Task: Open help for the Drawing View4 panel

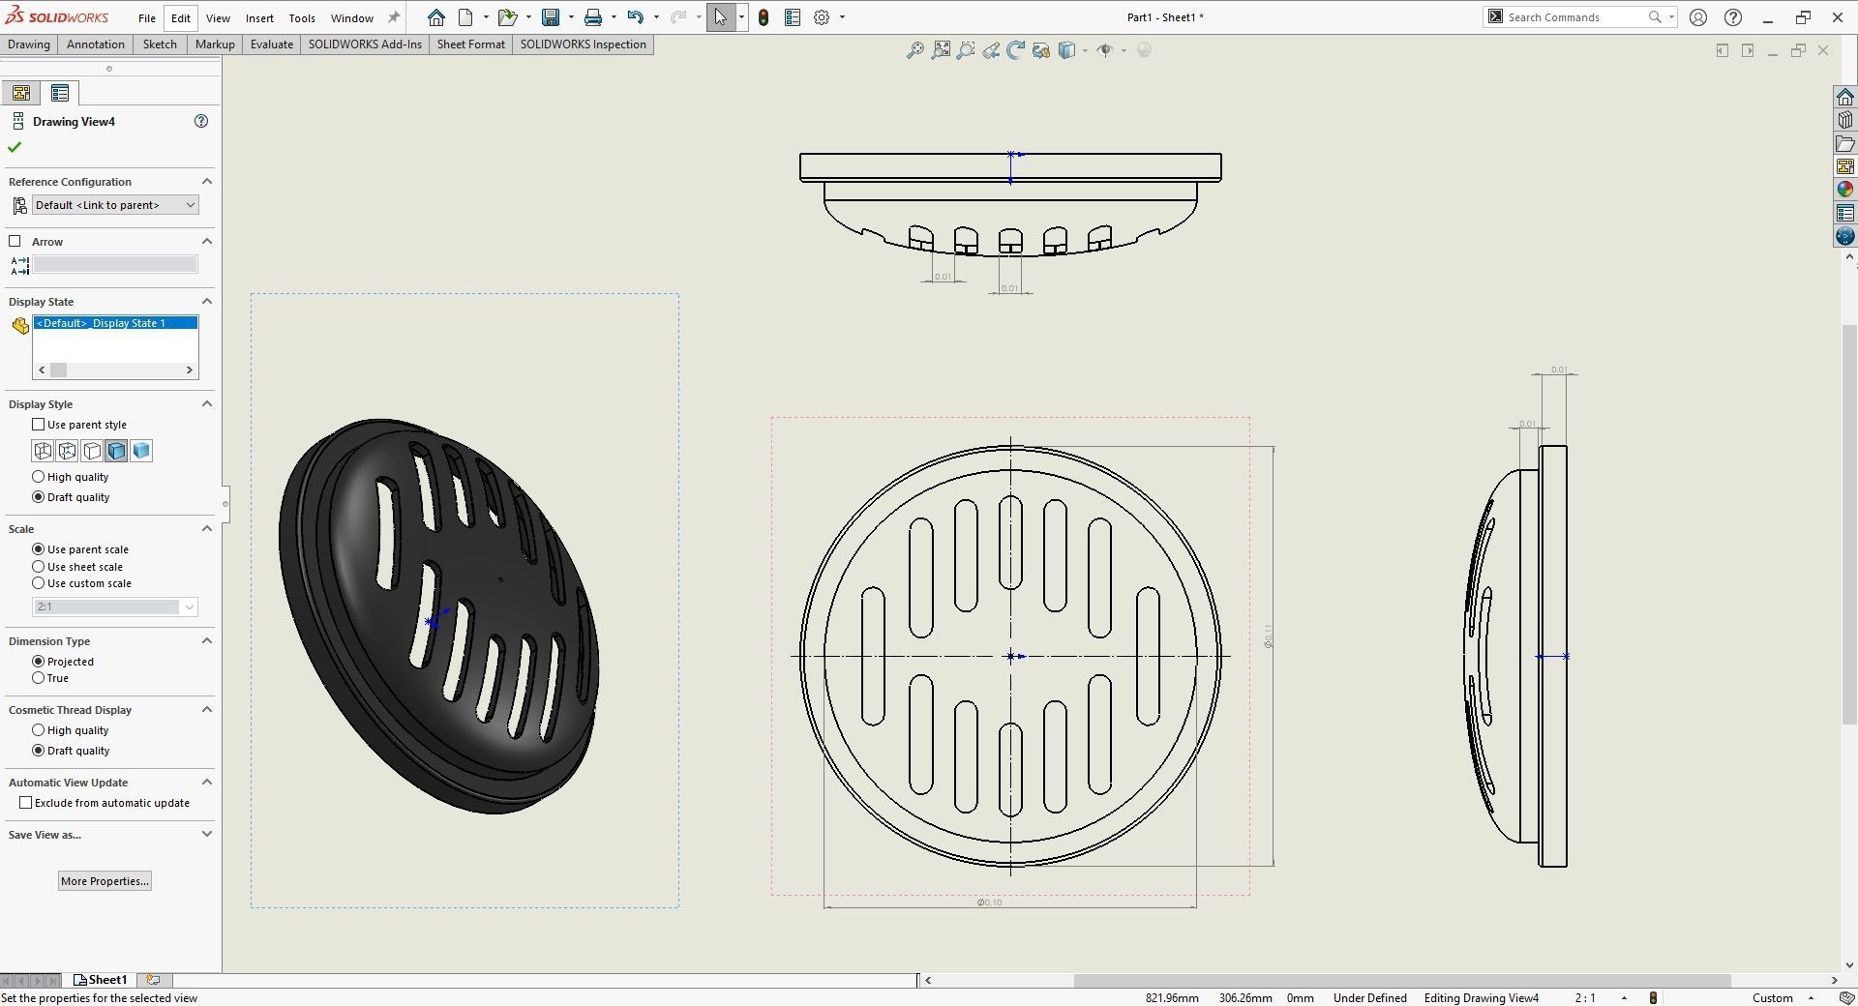Action: click(201, 121)
